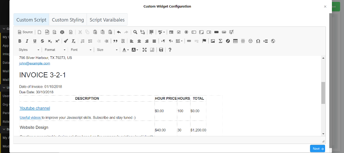The image size is (344, 153).
Task: Insert an image using the Image icon
Action: tap(213, 41)
